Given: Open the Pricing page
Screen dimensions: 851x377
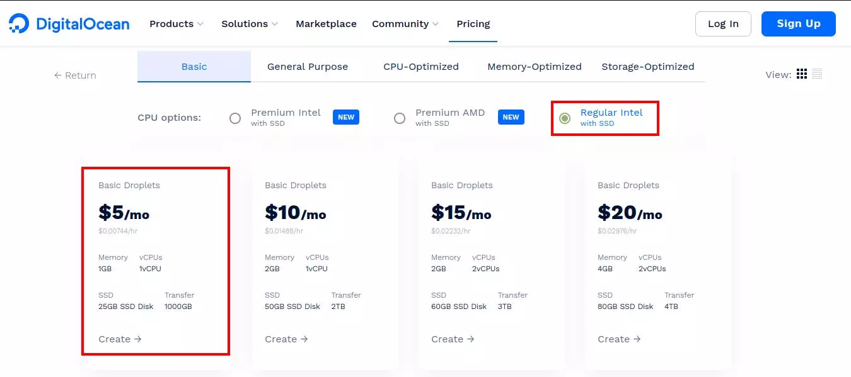Looking at the screenshot, I should pos(473,24).
